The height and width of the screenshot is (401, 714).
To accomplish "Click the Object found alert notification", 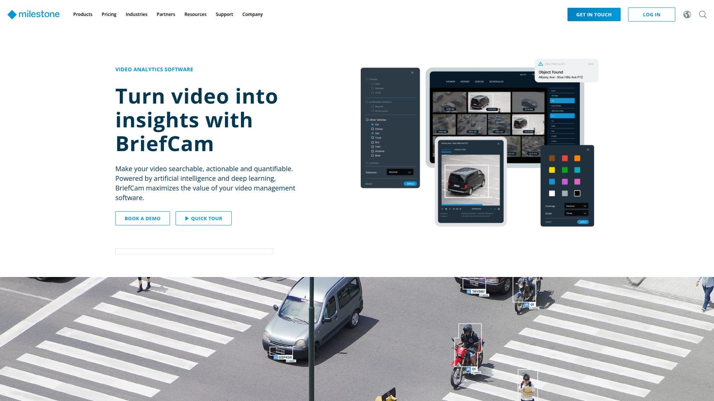I will 566,71.
